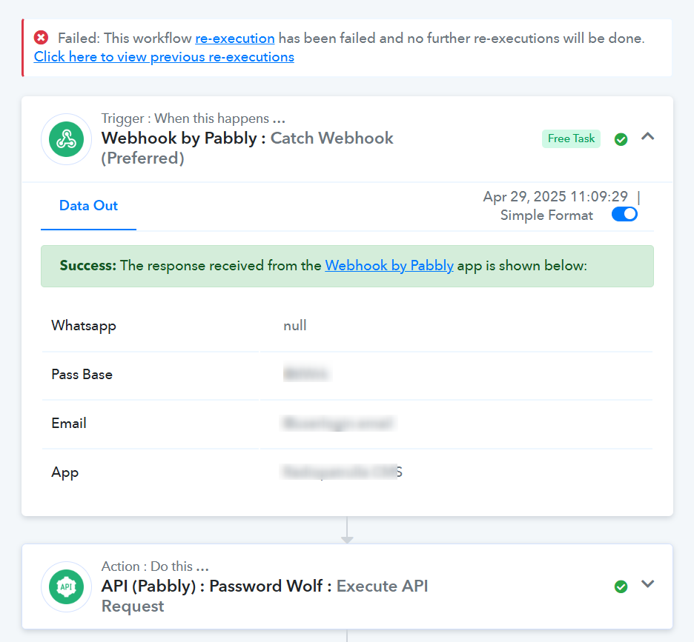Image resolution: width=694 pixels, height=642 pixels.
Task: Click the green checkmark on Password Wolf action
Action: click(621, 586)
